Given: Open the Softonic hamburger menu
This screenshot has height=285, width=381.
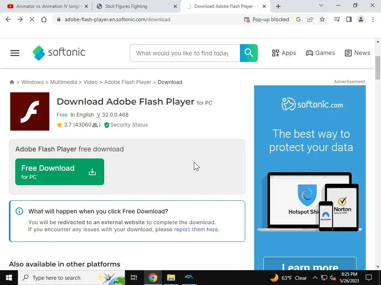Looking at the screenshot, I should point(15,53).
